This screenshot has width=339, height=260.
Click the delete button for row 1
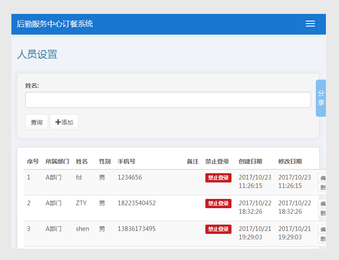(x=323, y=187)
